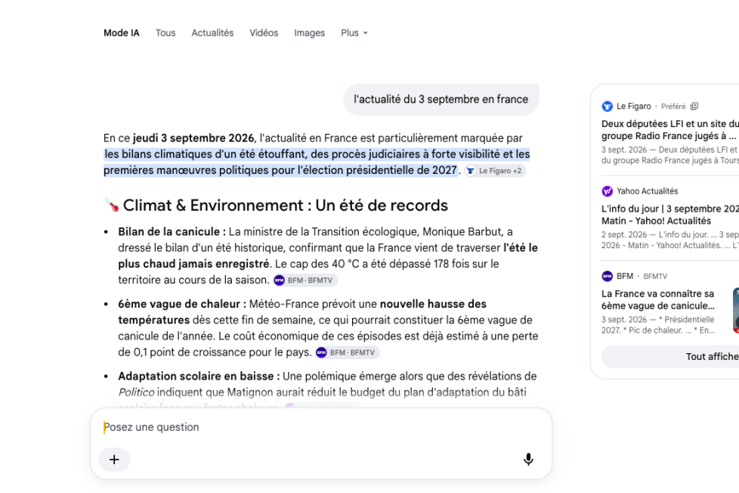Click the BFM article thumbnail image

click(x=736, y=311)
